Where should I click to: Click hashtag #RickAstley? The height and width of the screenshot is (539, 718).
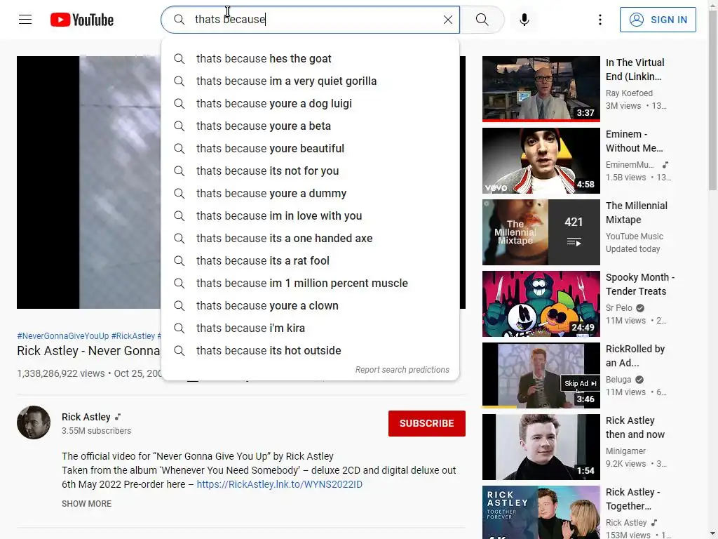point(133,336)
